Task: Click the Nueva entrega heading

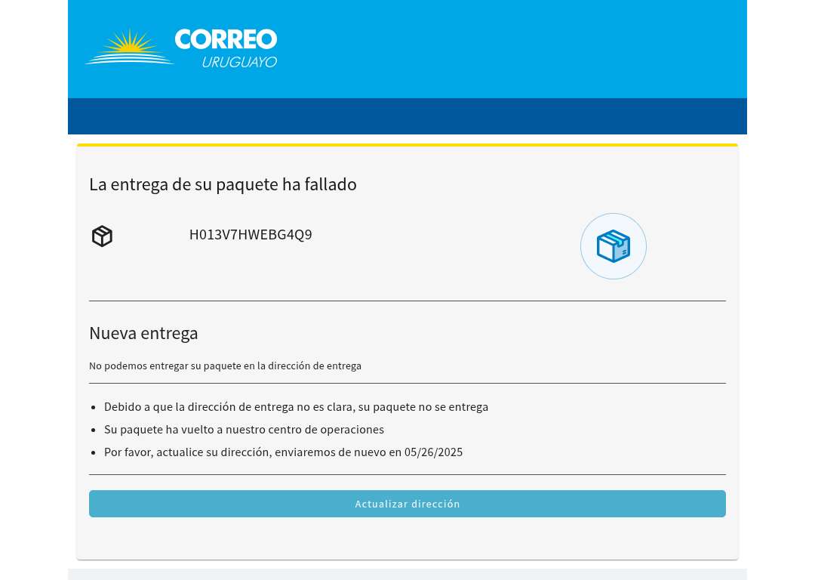Action: pos(143,333)
